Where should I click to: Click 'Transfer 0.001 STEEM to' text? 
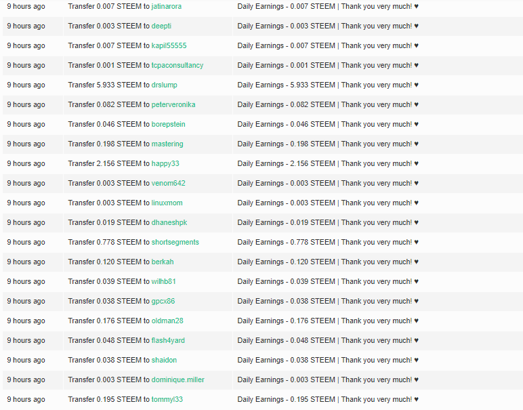coord(109,65)
